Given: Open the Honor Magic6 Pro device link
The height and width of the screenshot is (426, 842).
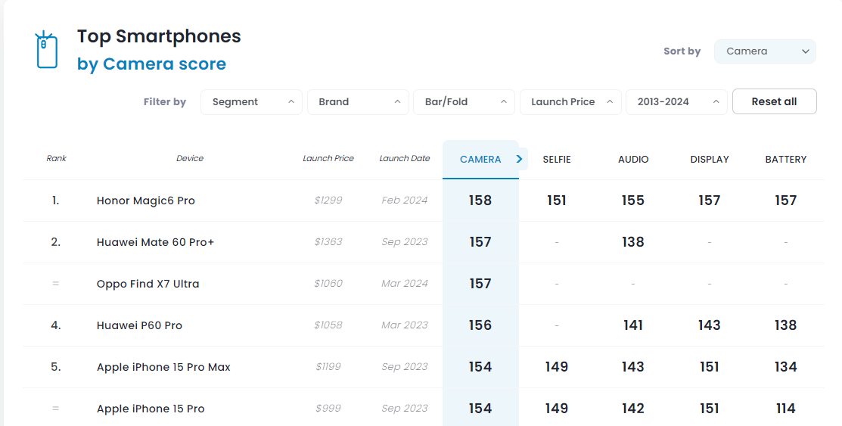Looking at the screenshot, I should click(145, 201).
